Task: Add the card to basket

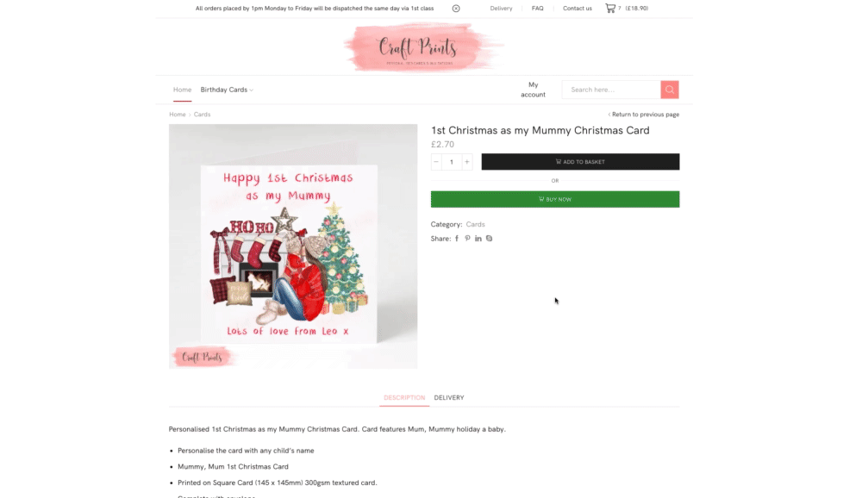Action: (580, 162)
